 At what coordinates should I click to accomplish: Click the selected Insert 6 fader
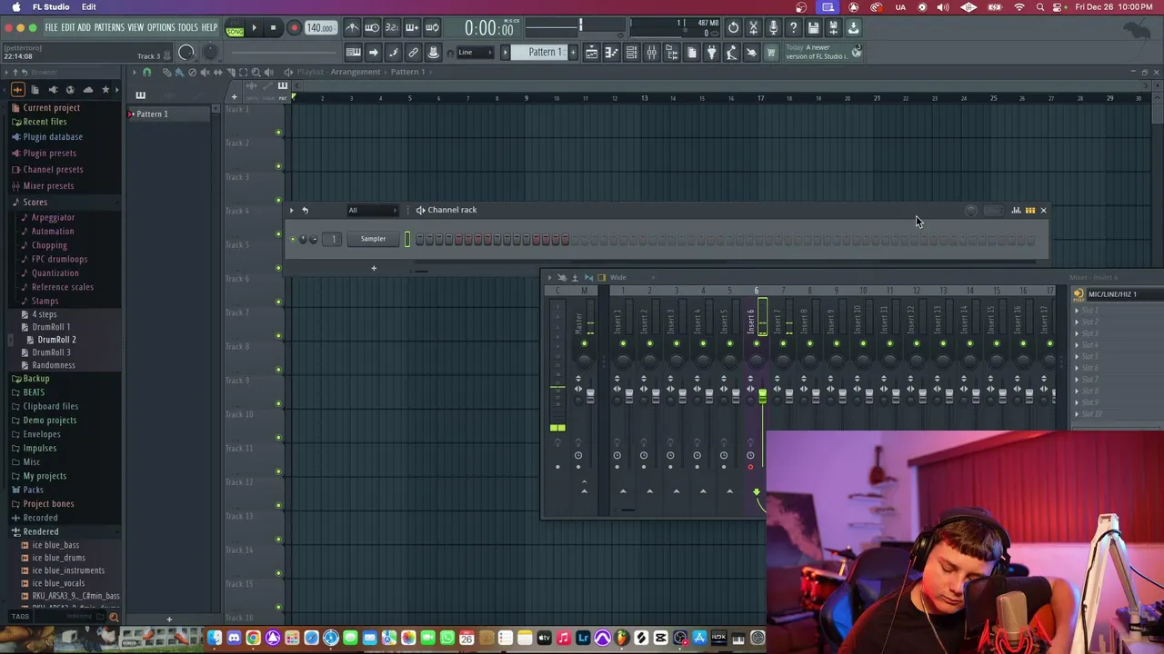[763, 396]
